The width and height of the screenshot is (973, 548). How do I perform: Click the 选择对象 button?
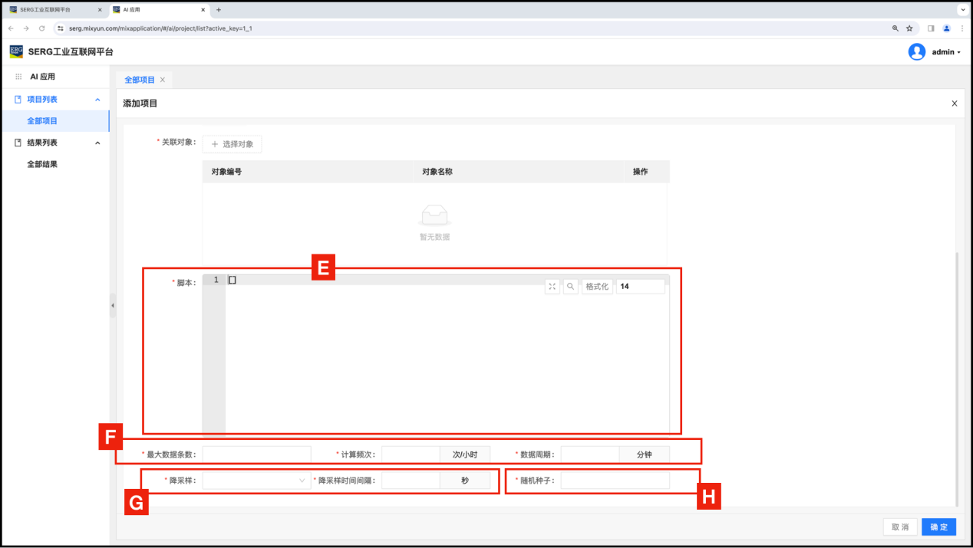(233, 144)
